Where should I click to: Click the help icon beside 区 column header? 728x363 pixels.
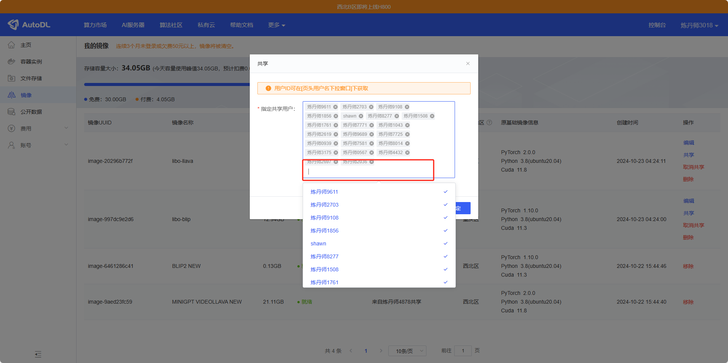pos(489,123)
